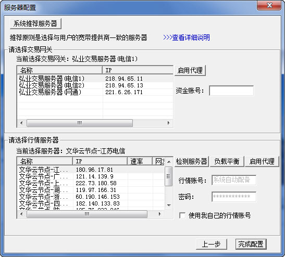Click right arrow of gateway list scrollbar
This screenshot has width=285, height=257.
click(168, 123)
